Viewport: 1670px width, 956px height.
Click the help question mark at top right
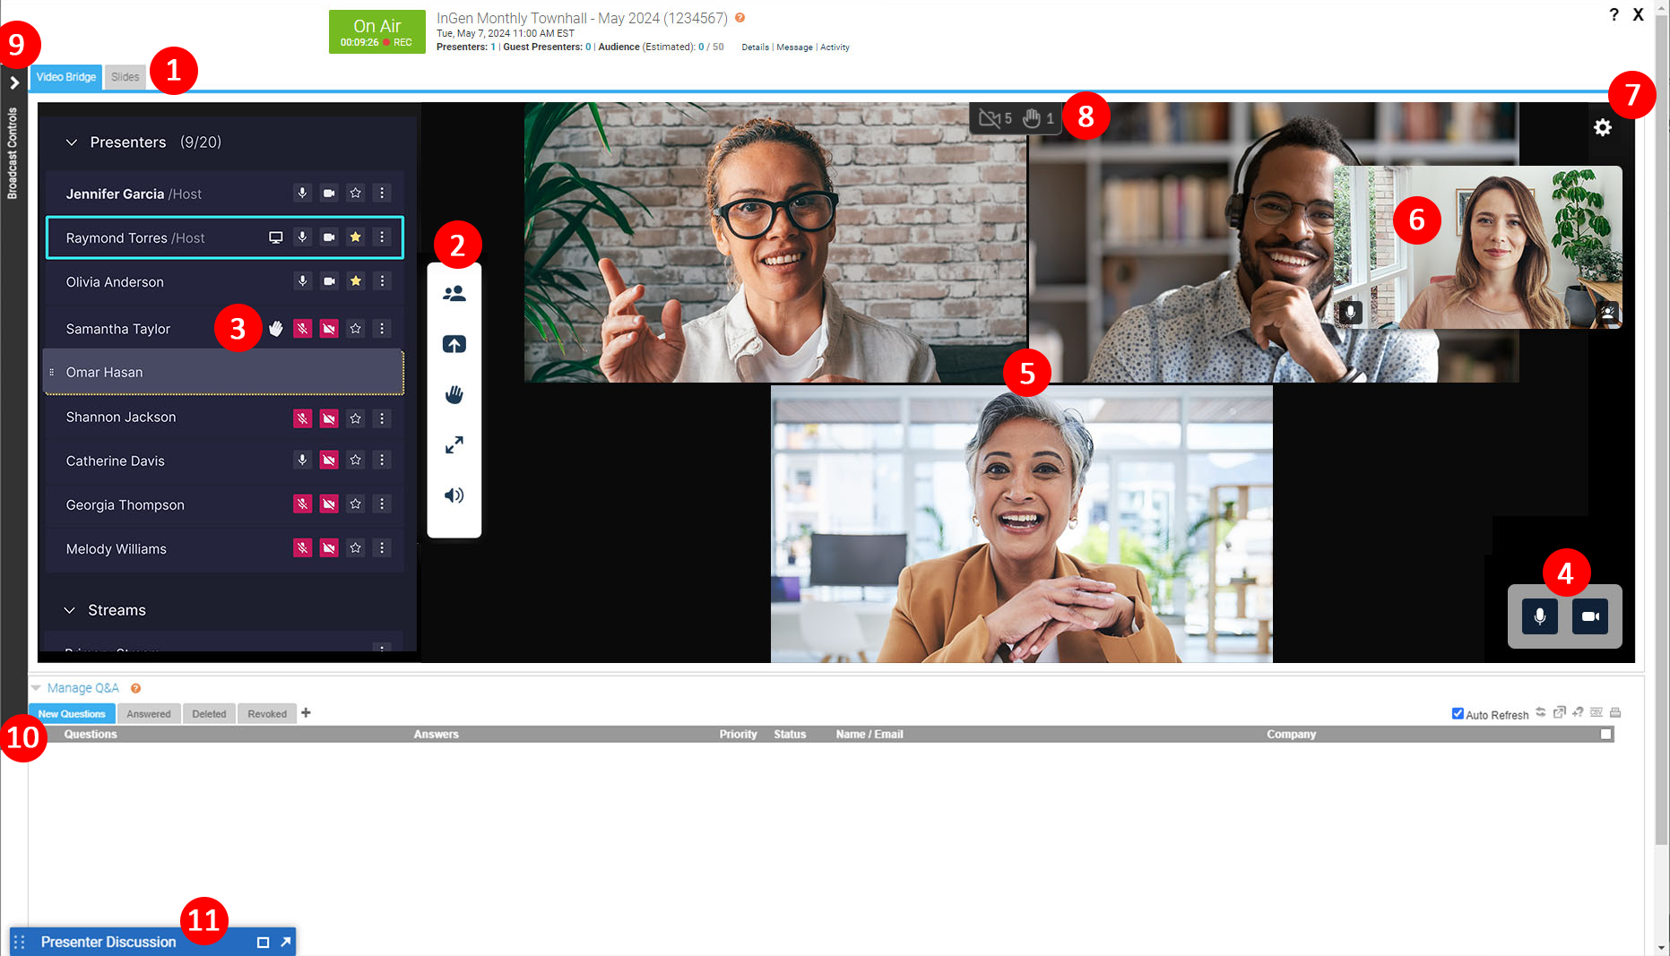click(1614, 14)
